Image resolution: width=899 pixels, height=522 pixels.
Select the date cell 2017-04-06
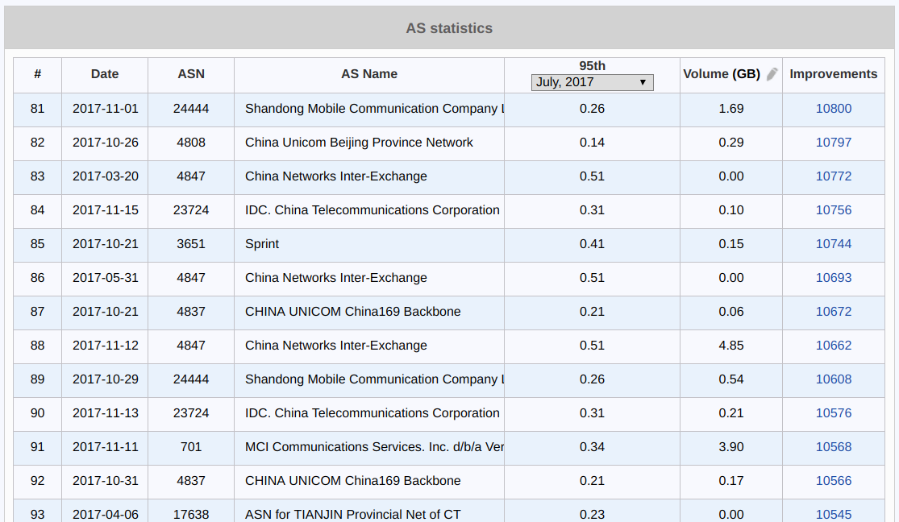pos(105,511)
